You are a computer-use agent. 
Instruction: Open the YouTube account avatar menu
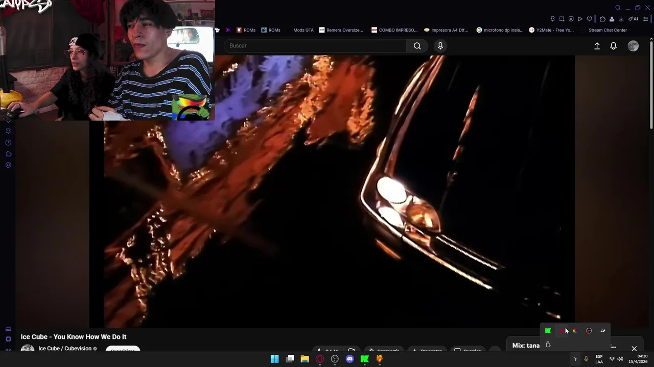pos(633,46)
